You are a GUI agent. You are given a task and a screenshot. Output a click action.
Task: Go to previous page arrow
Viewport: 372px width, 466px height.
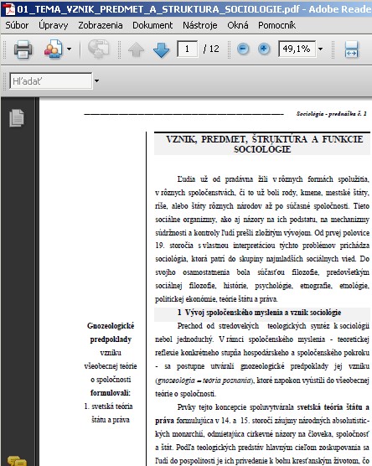coord(136,49)
